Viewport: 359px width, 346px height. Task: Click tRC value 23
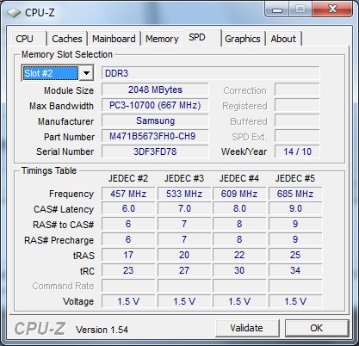point(128,270)
